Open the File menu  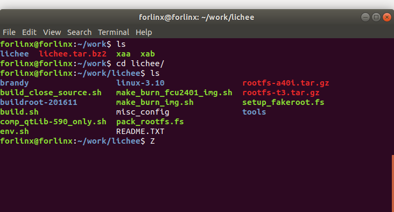pyautogui.click(x=9, y=32)
